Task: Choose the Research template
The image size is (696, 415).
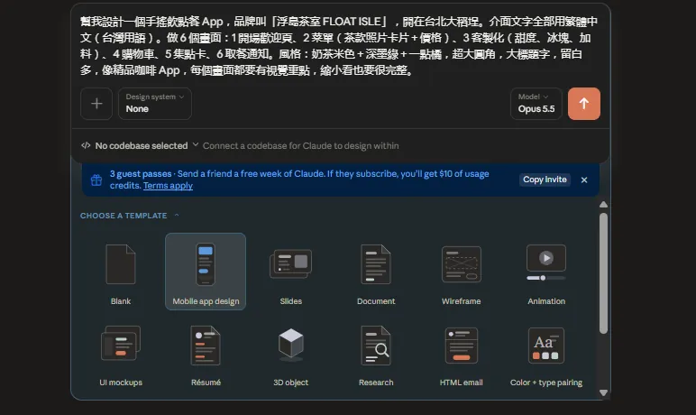Action: [x=376, y=354]
